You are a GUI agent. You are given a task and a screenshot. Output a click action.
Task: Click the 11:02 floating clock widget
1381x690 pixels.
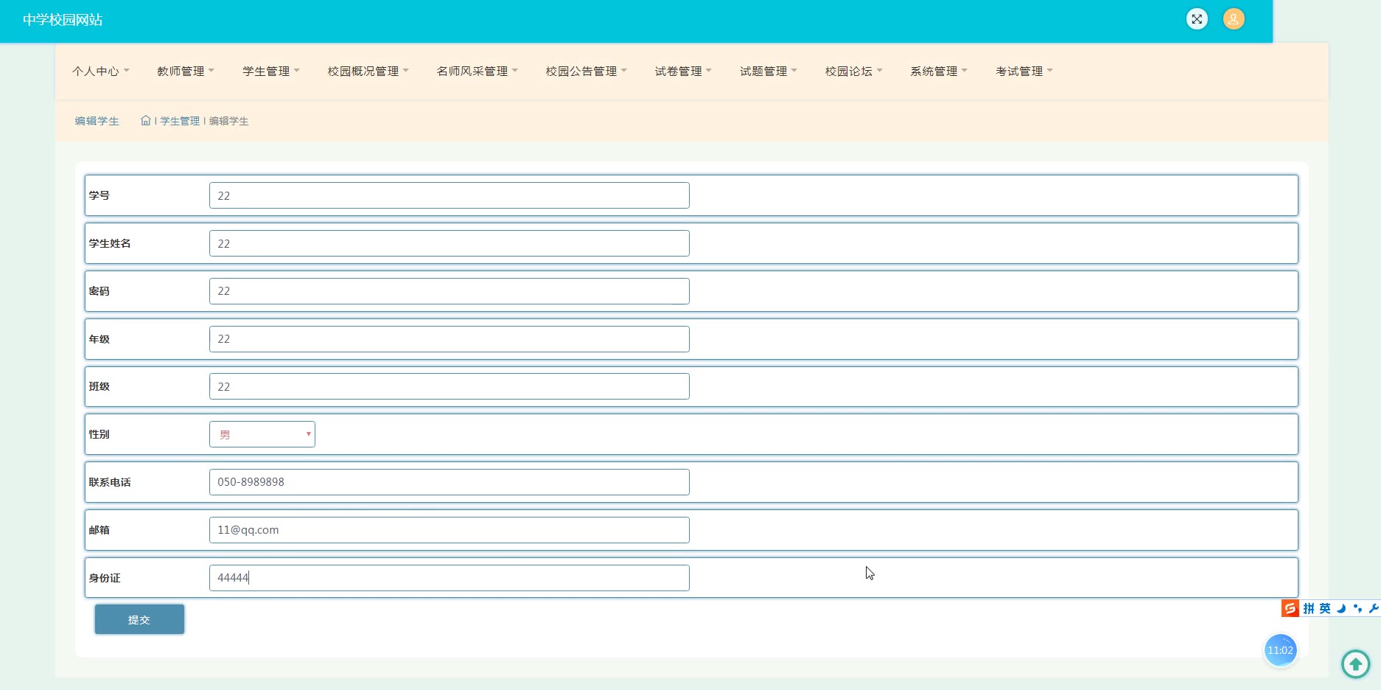[x=1280, y=650]
